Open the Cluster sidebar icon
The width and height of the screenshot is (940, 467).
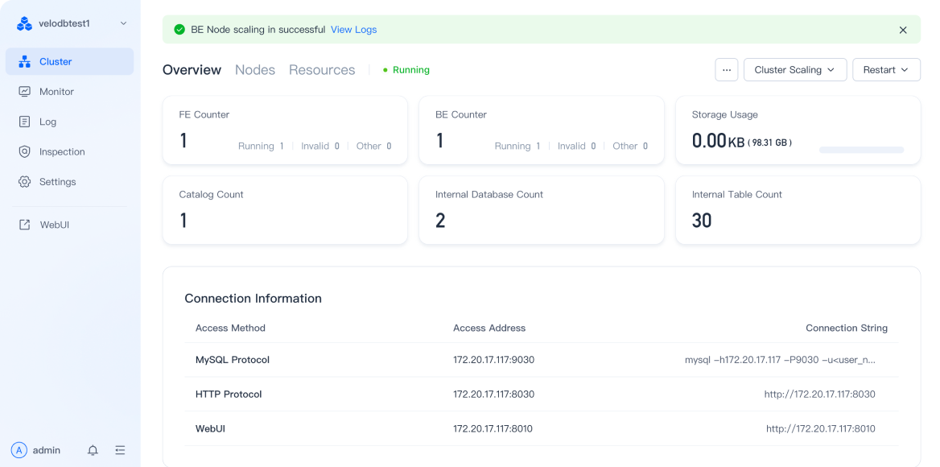pyautogui.click(x=25, y=61)
